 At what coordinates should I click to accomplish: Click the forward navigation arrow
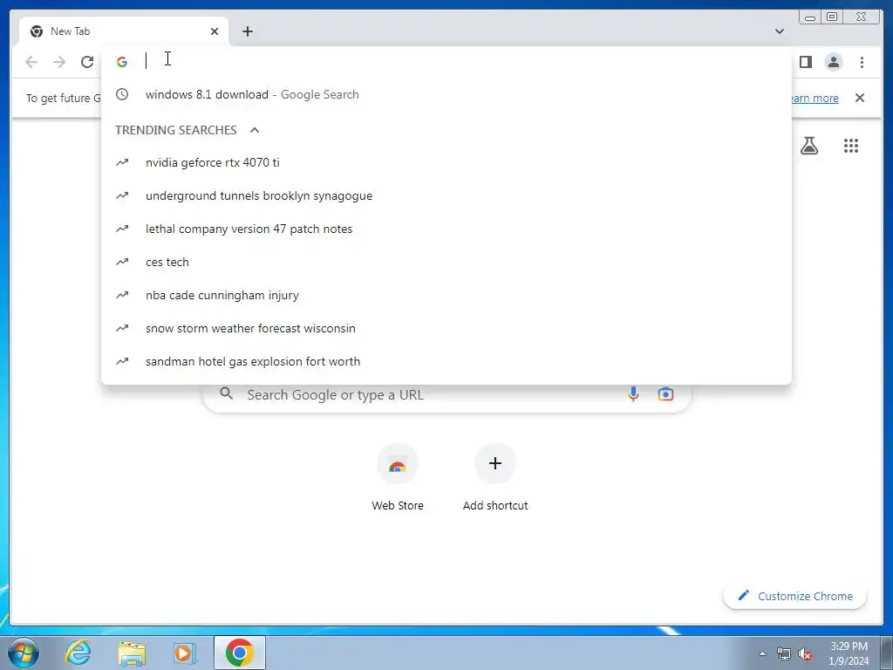[x=59, y=62]
